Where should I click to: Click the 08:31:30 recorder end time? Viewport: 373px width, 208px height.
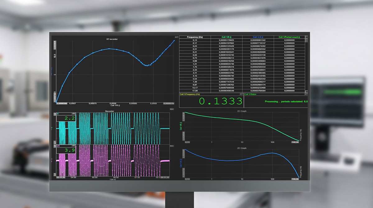point(165,177)
